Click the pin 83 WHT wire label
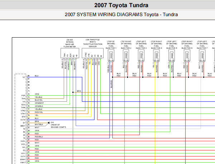 pyautogui.click(x=37, y=127)
